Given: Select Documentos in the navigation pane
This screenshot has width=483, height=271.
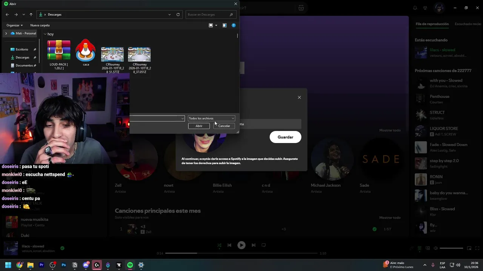Looking at the screenshot, I should tap(24, 65).
